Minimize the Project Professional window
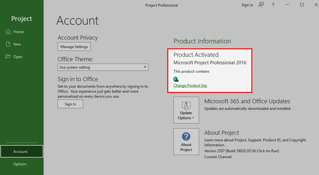The width and height of the screenshot is (319, 175). click(x=288, y=5)
